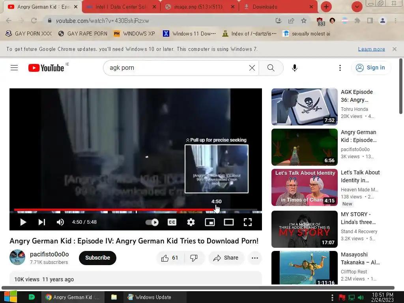
Task: Click the pacifisto0o0o channel name link
Action: 49,254
